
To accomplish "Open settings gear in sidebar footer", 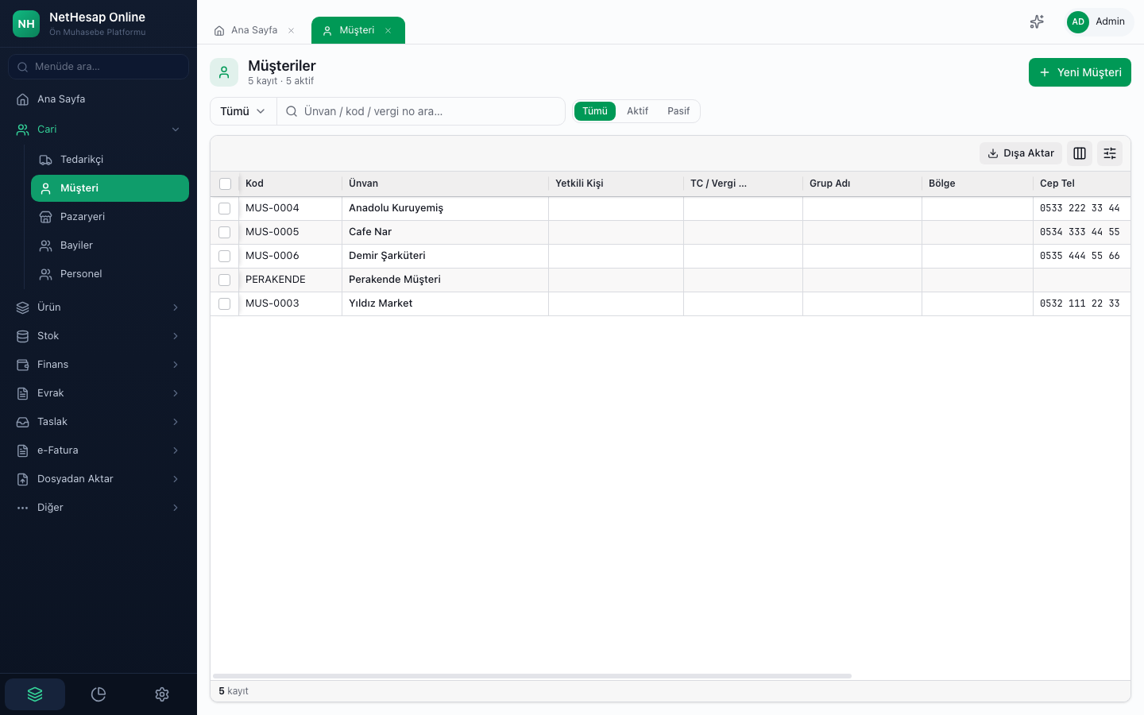I will pos(162,694).
